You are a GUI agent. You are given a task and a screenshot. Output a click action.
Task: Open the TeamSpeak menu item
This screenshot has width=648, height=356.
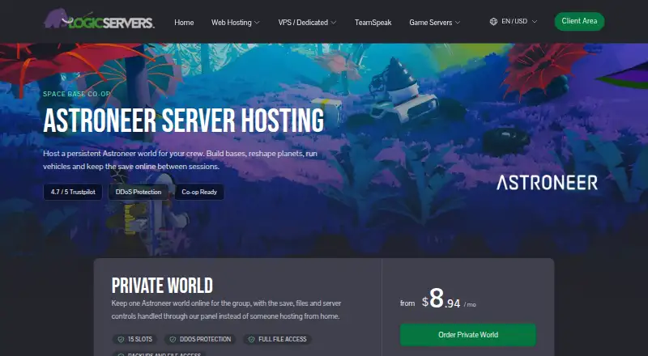pos(373,23)
